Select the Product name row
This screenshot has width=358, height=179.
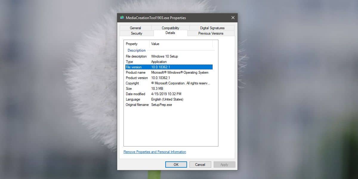[x=169, y=72]
